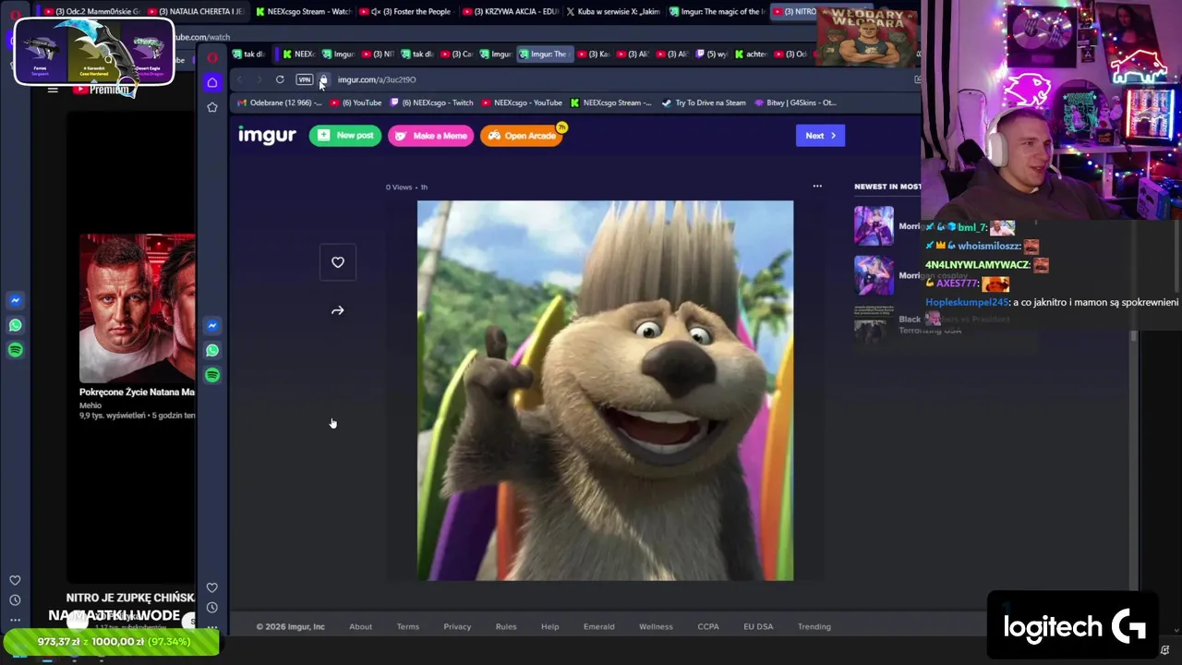Open Pokręcone Życie Natana video thumbnail
The width and height of the screenshot is (1182, 665).
coord(137,308)
